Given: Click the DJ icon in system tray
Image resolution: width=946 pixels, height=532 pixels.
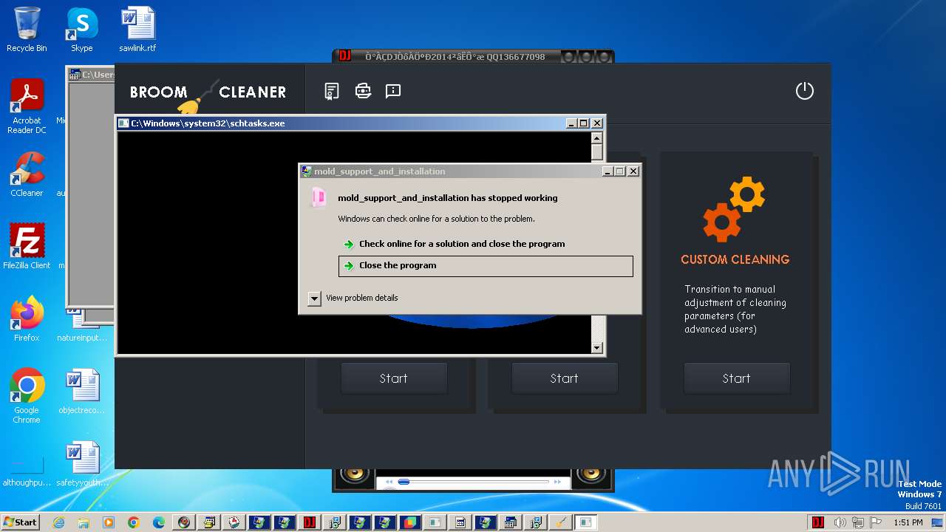Looking at the screenshot, I should pyautogui.click(x=818, y=522).
